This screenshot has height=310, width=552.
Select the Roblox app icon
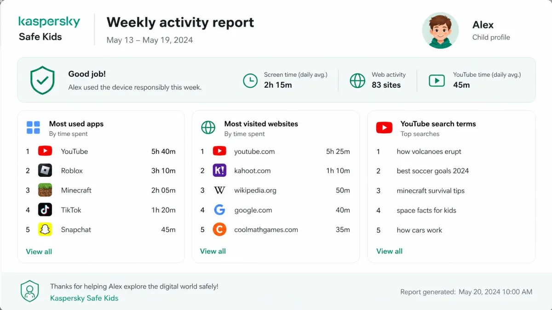45,170
